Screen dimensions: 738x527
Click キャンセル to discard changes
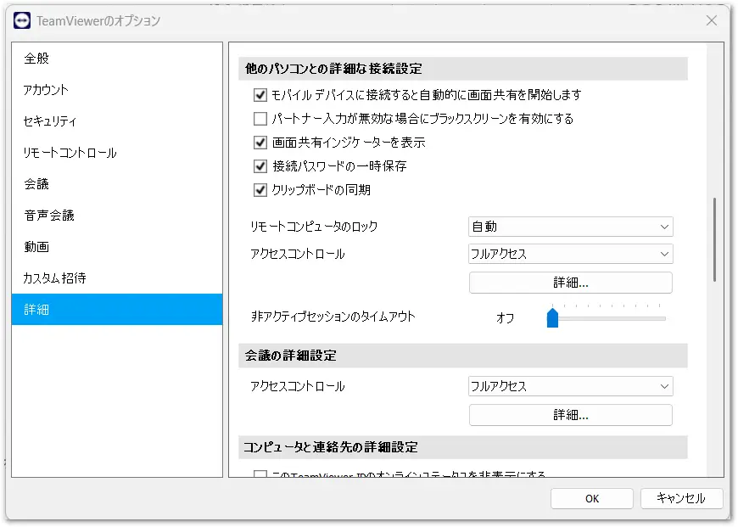681,499
